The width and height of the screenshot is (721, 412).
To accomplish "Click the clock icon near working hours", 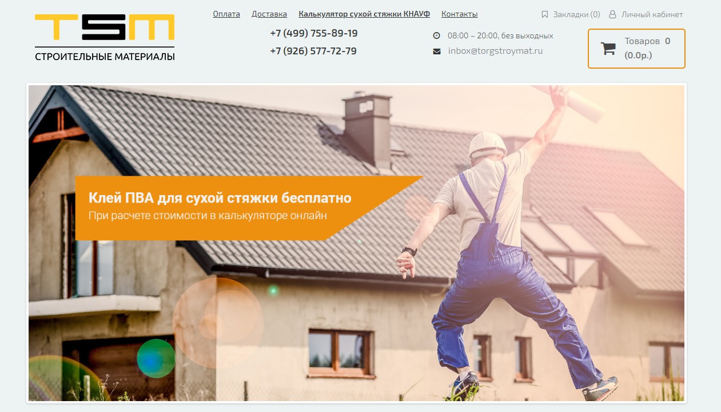I will pos(437,35).
